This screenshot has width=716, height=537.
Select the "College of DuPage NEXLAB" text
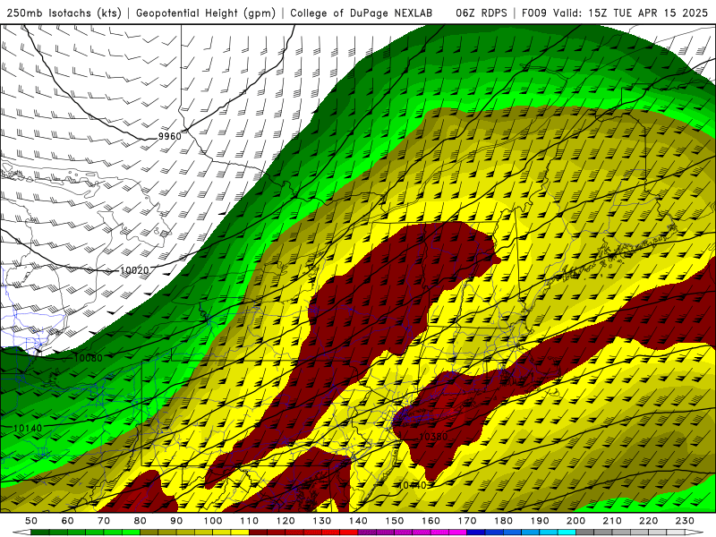[x=362, y=13]
